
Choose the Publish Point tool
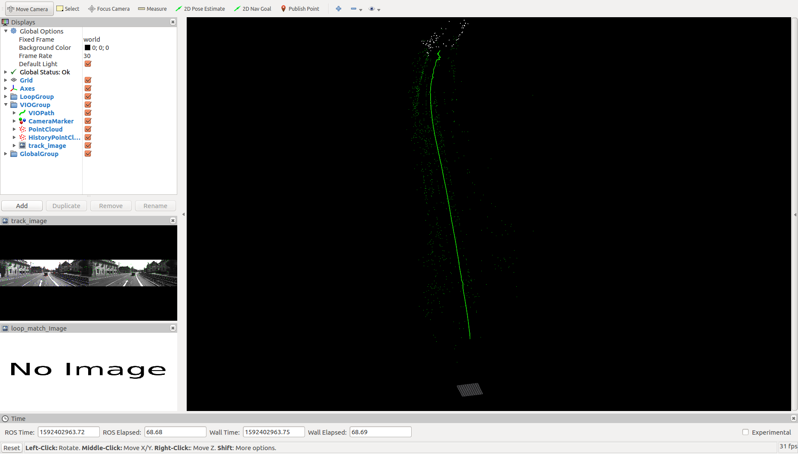click(x=300, y=9)
